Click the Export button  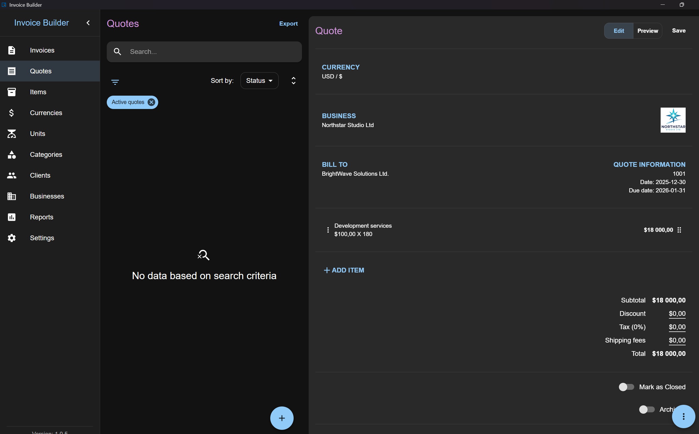tap(289, 24)
